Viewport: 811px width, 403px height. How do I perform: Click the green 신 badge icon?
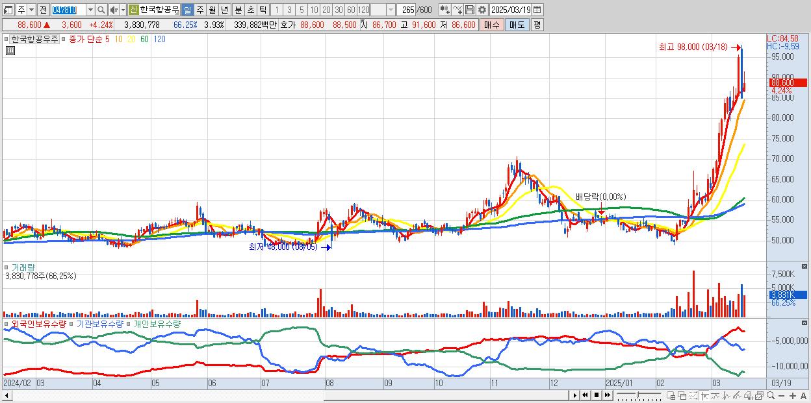click(133, 10)
